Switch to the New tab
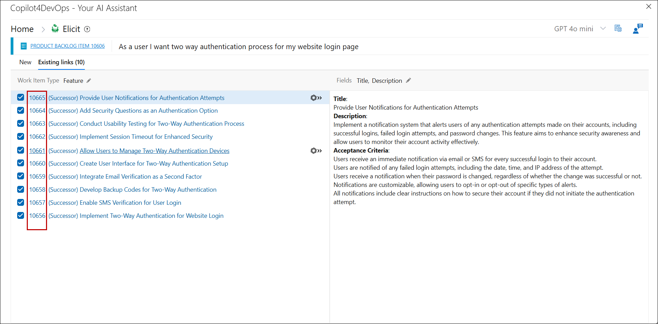658x324 pixels. coord(25,62)
